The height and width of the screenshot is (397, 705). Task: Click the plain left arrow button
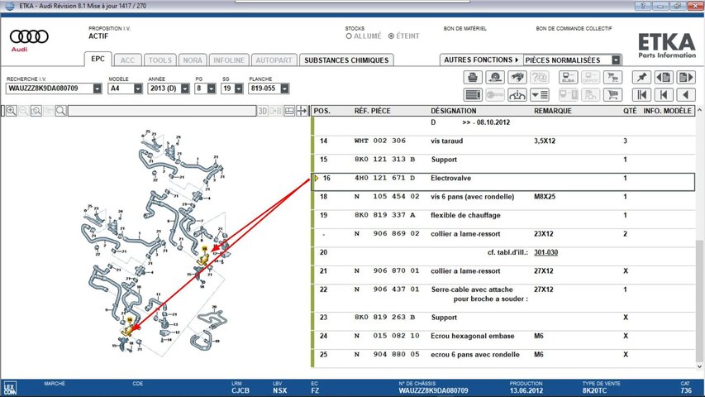coord(686,95)
